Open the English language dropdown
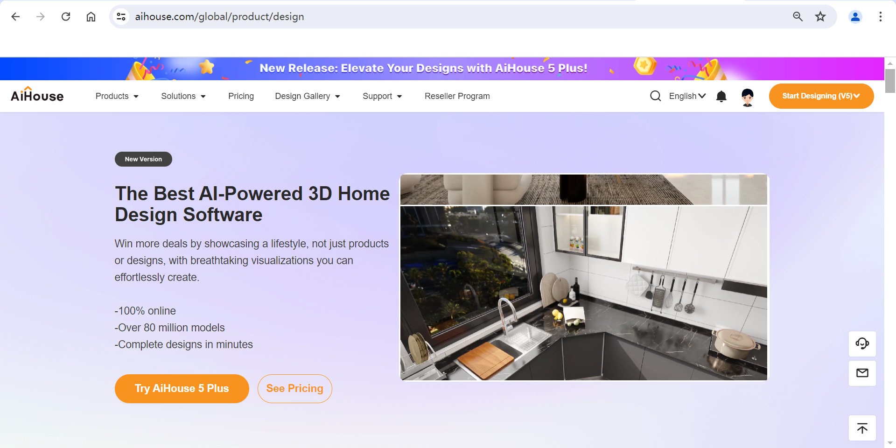896x448 pixels. [687, 96]
